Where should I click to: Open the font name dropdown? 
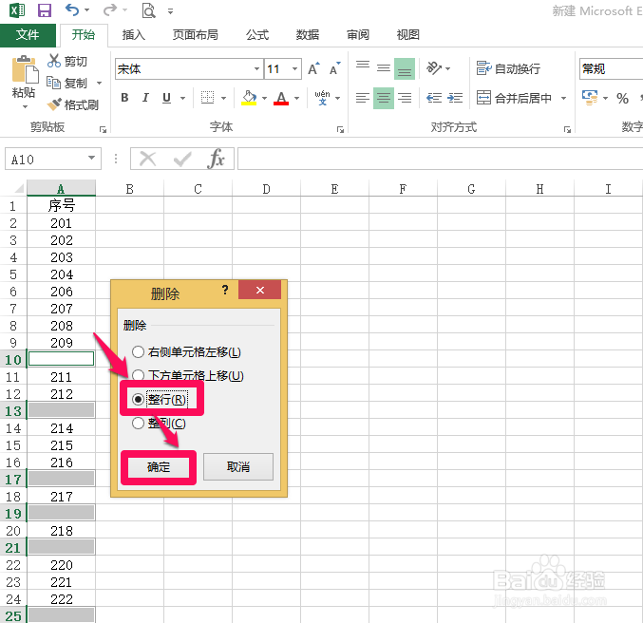point(256,69)
